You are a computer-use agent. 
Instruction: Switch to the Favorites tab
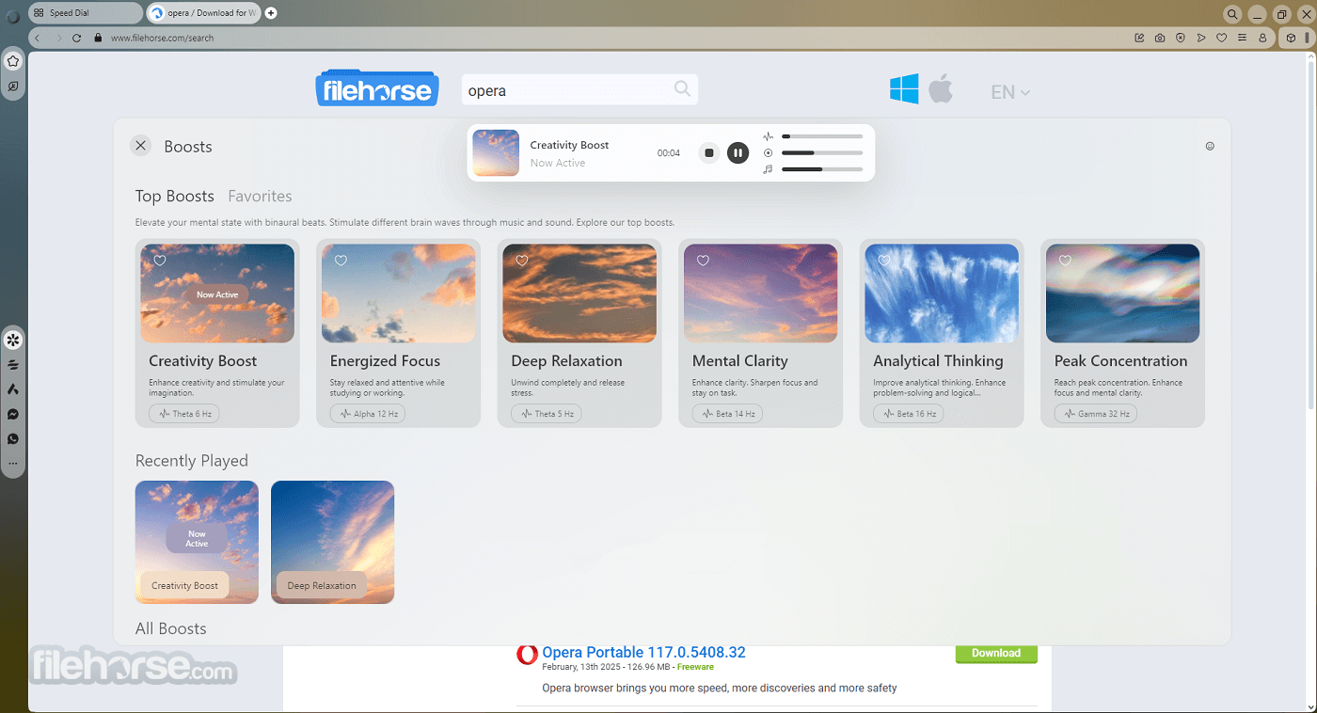tap(260, 196)
